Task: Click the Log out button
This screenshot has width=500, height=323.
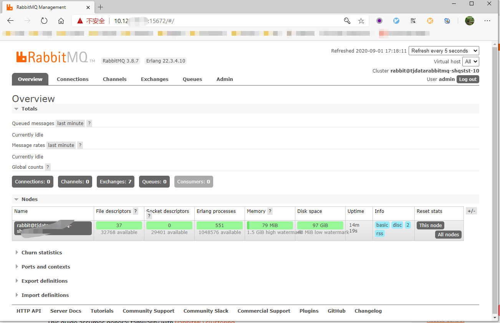Action: point(468,79)
